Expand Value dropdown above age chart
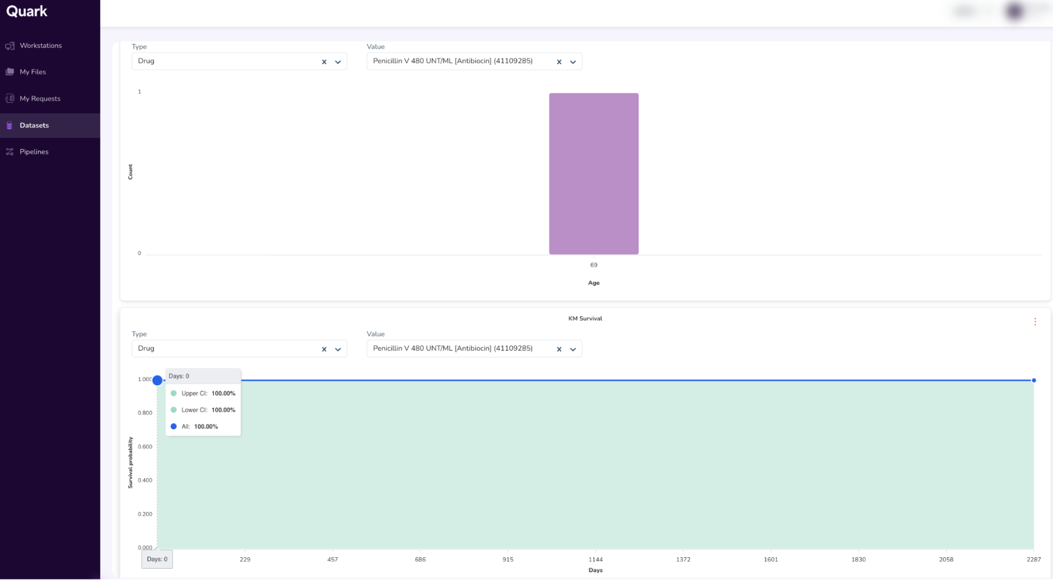 coord(573,62)
